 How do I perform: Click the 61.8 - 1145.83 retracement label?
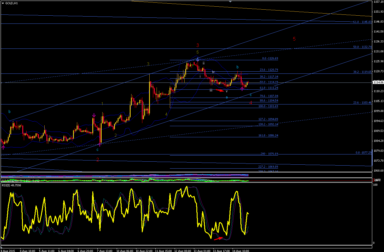[x=362, y=22]
